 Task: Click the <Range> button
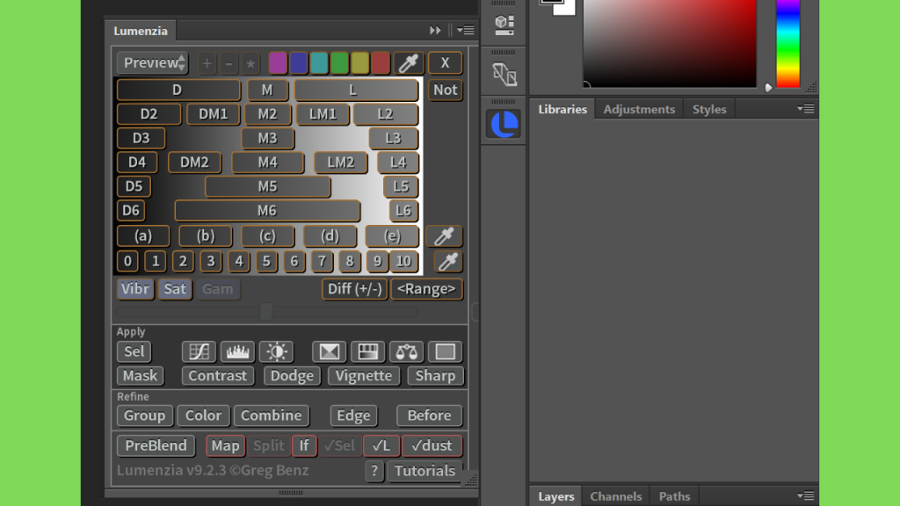pos(426,288)
